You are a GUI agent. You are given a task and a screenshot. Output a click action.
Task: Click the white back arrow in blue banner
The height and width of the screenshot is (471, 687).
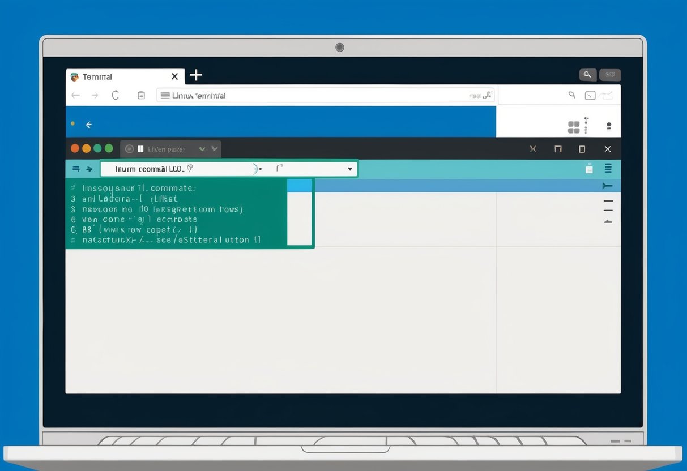click(x=88, y=125)
